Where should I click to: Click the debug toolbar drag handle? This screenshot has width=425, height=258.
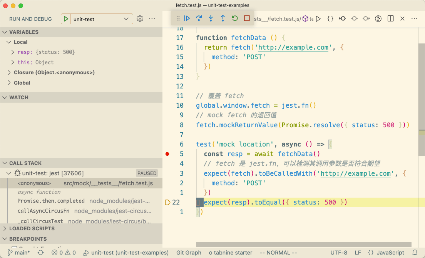[178, 18]
